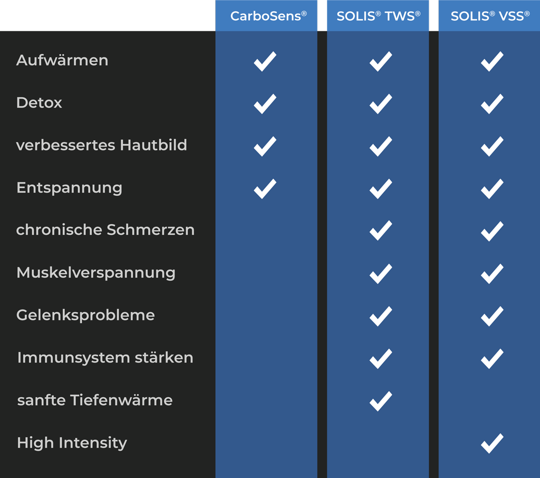
Task: Click SOLIS TWS Gelenksprobleme checkmark
Action: click(x=380, y=316)
